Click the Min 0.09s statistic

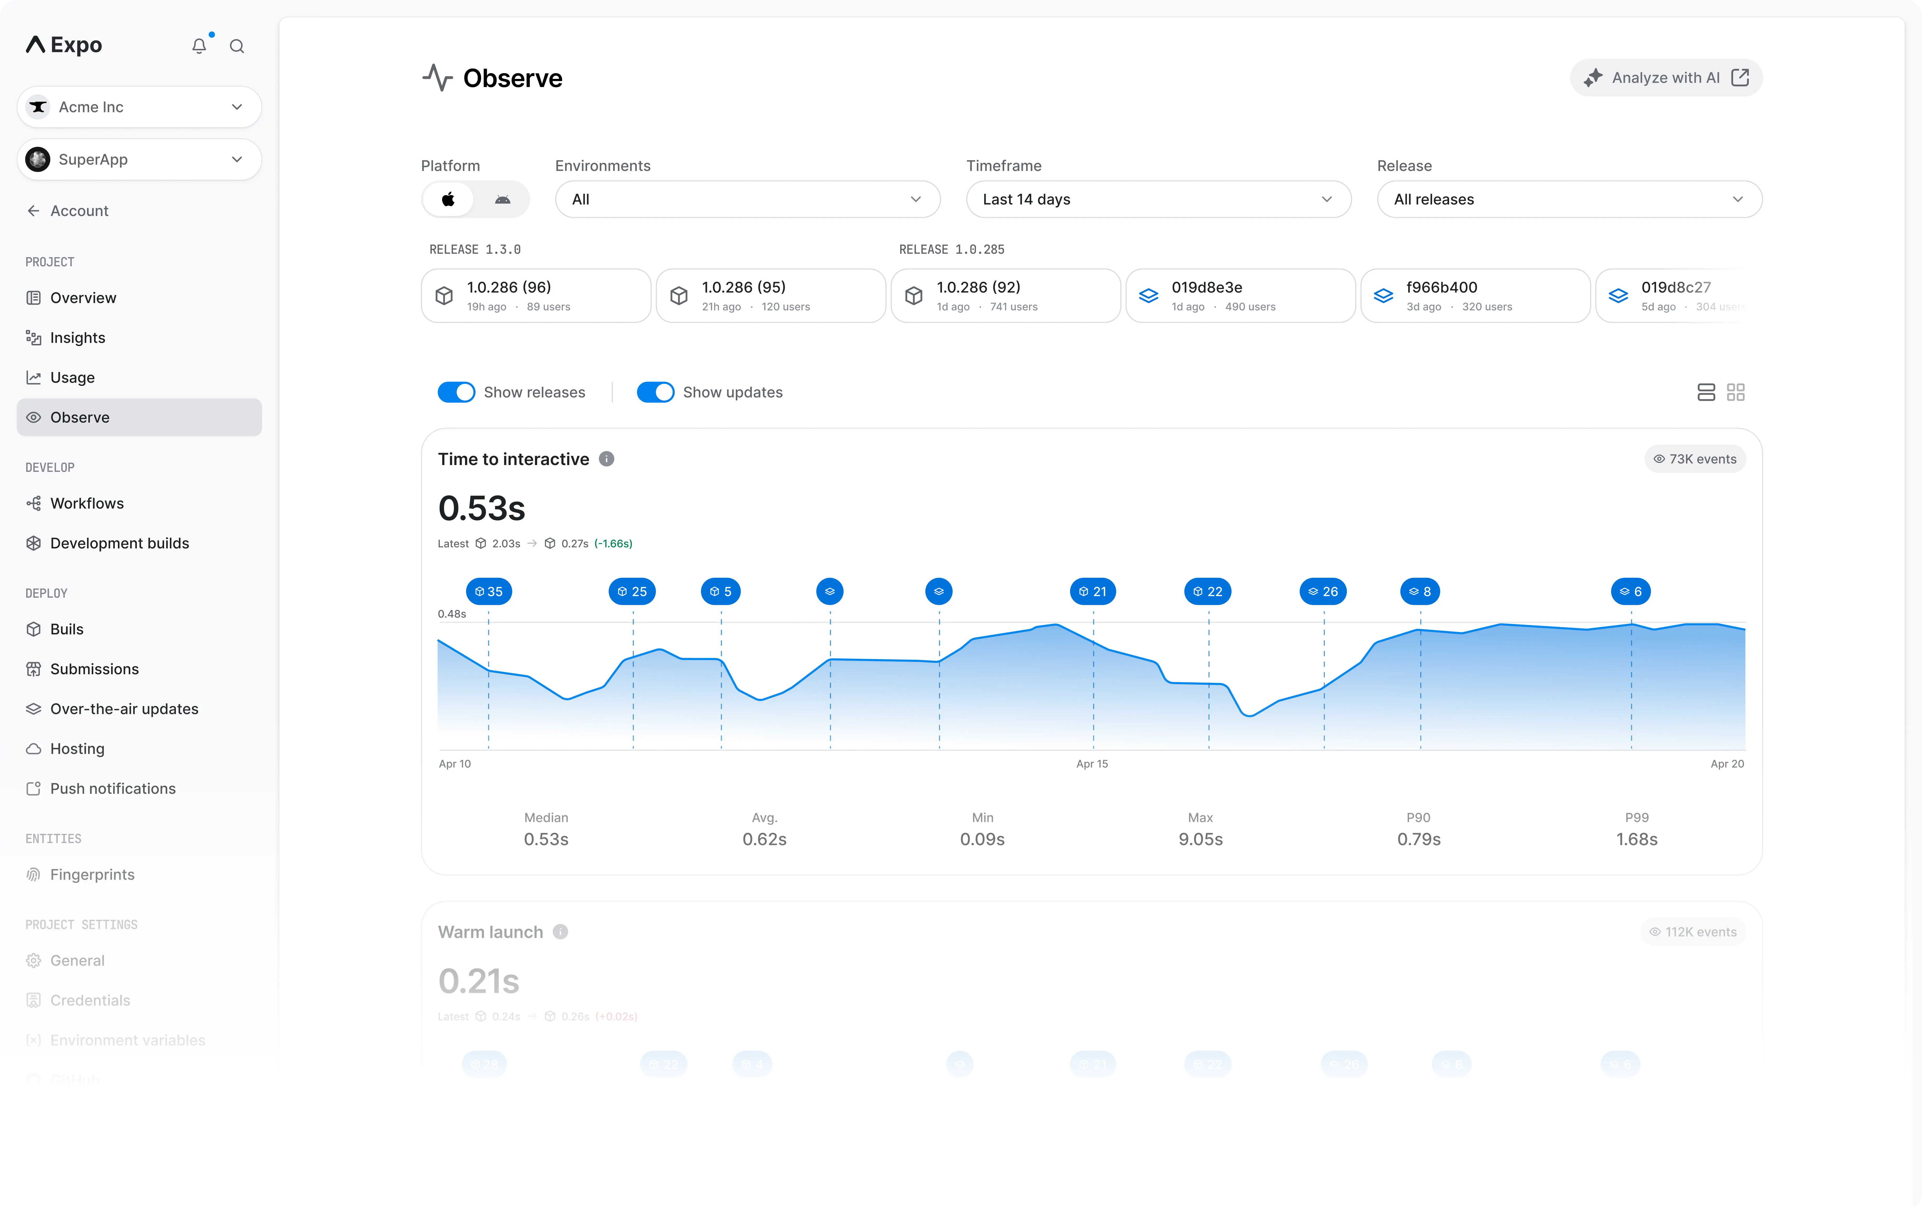(982, 829)
